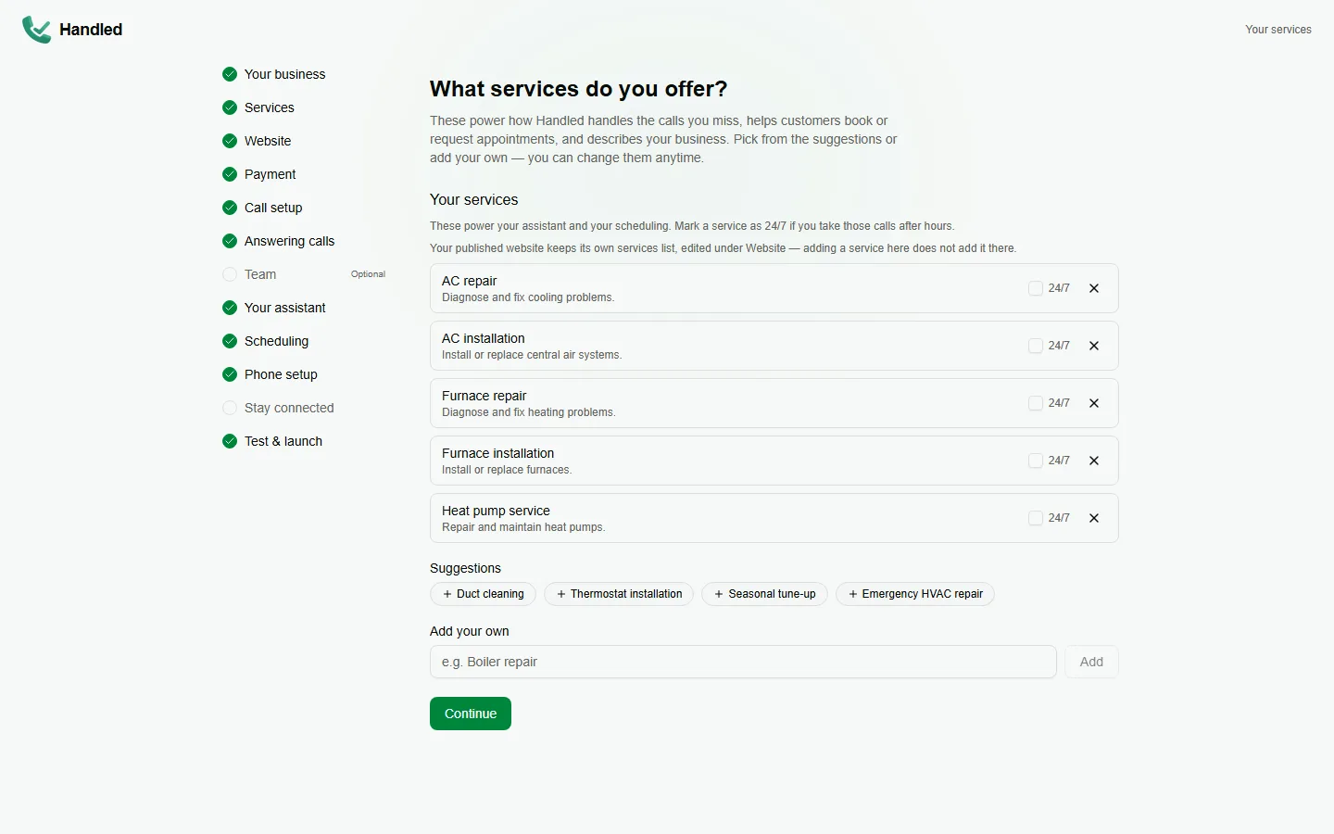The width and height of the screenshot is (1334, 834).
Task: Open the Phone setup step
Action: point(281,374)
